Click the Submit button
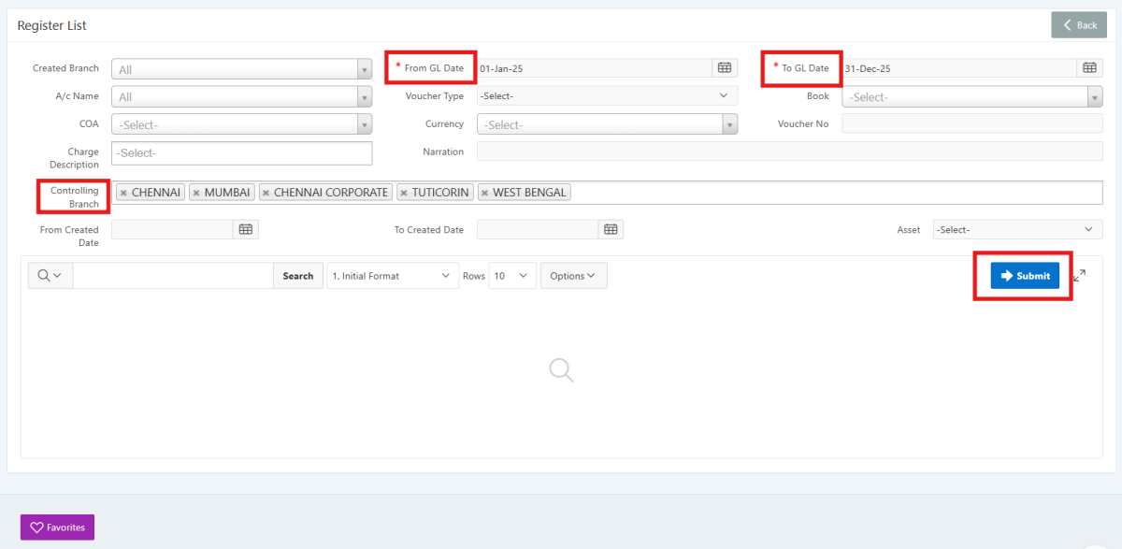Screen dimensions: 1122x549 (x=1025, y=275)
